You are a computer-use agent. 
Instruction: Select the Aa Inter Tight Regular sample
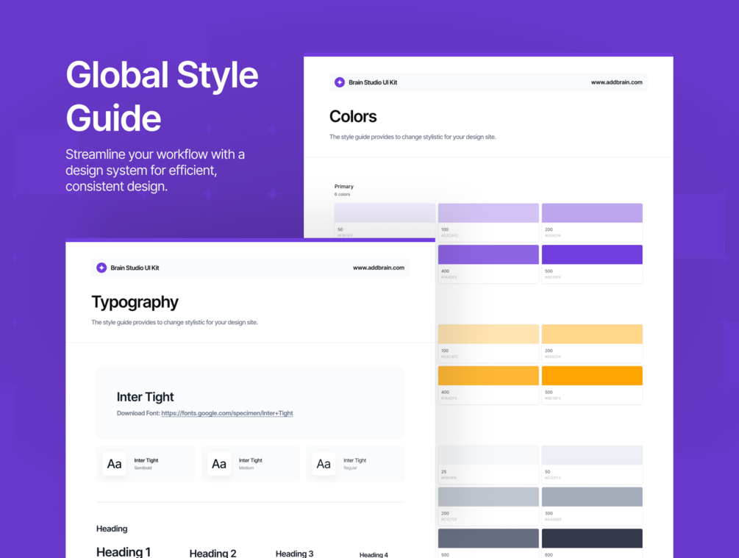point(355,464)
